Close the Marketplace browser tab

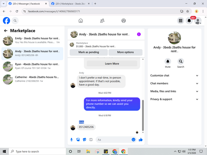[x=89, y=4]
